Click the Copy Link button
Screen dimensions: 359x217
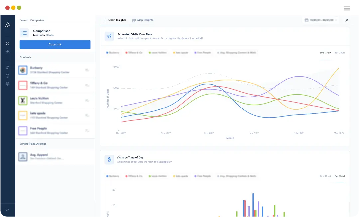point(55,44)
